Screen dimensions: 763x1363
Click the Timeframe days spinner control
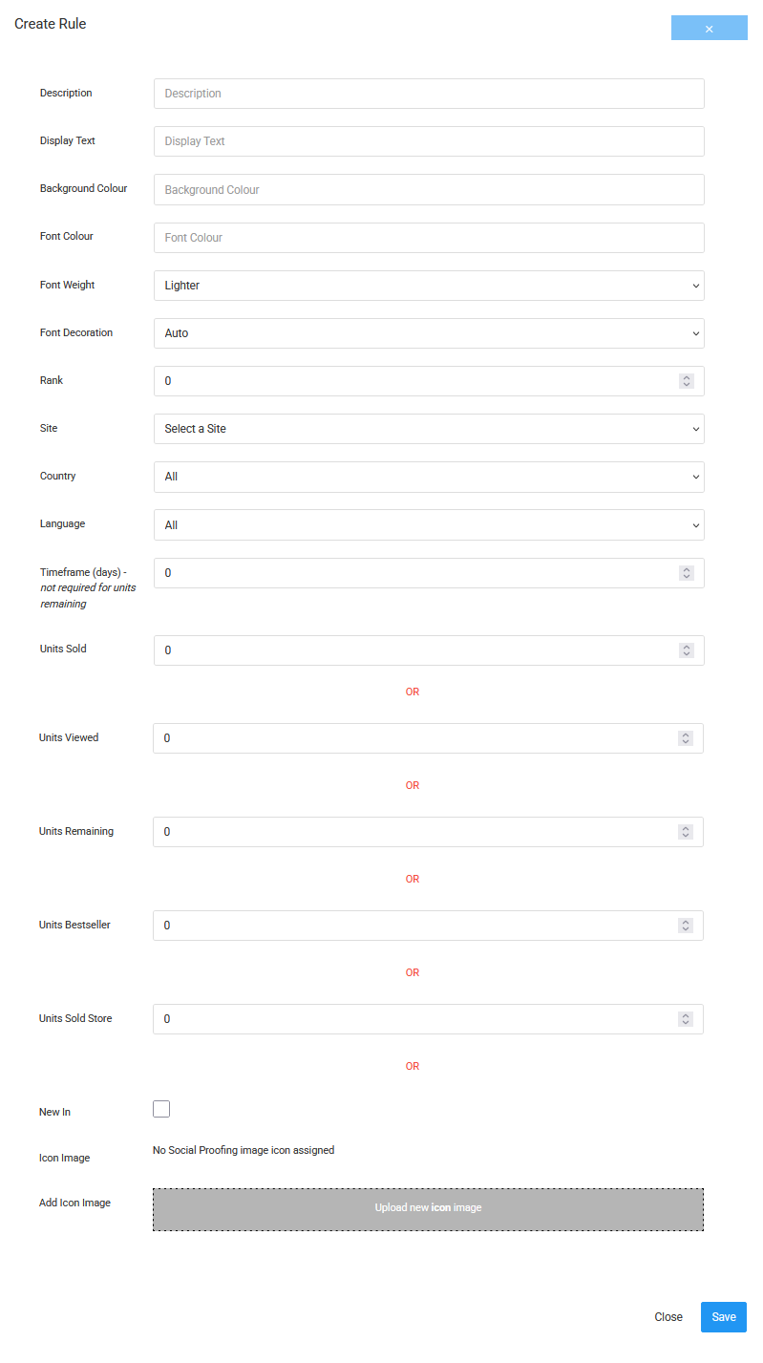coord(686,573)
